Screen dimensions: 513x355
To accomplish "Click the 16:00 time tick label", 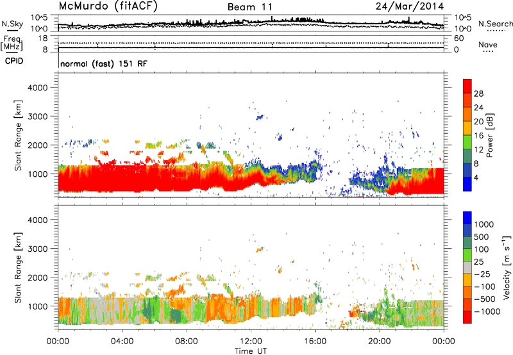I will click(x=315, y=342).
